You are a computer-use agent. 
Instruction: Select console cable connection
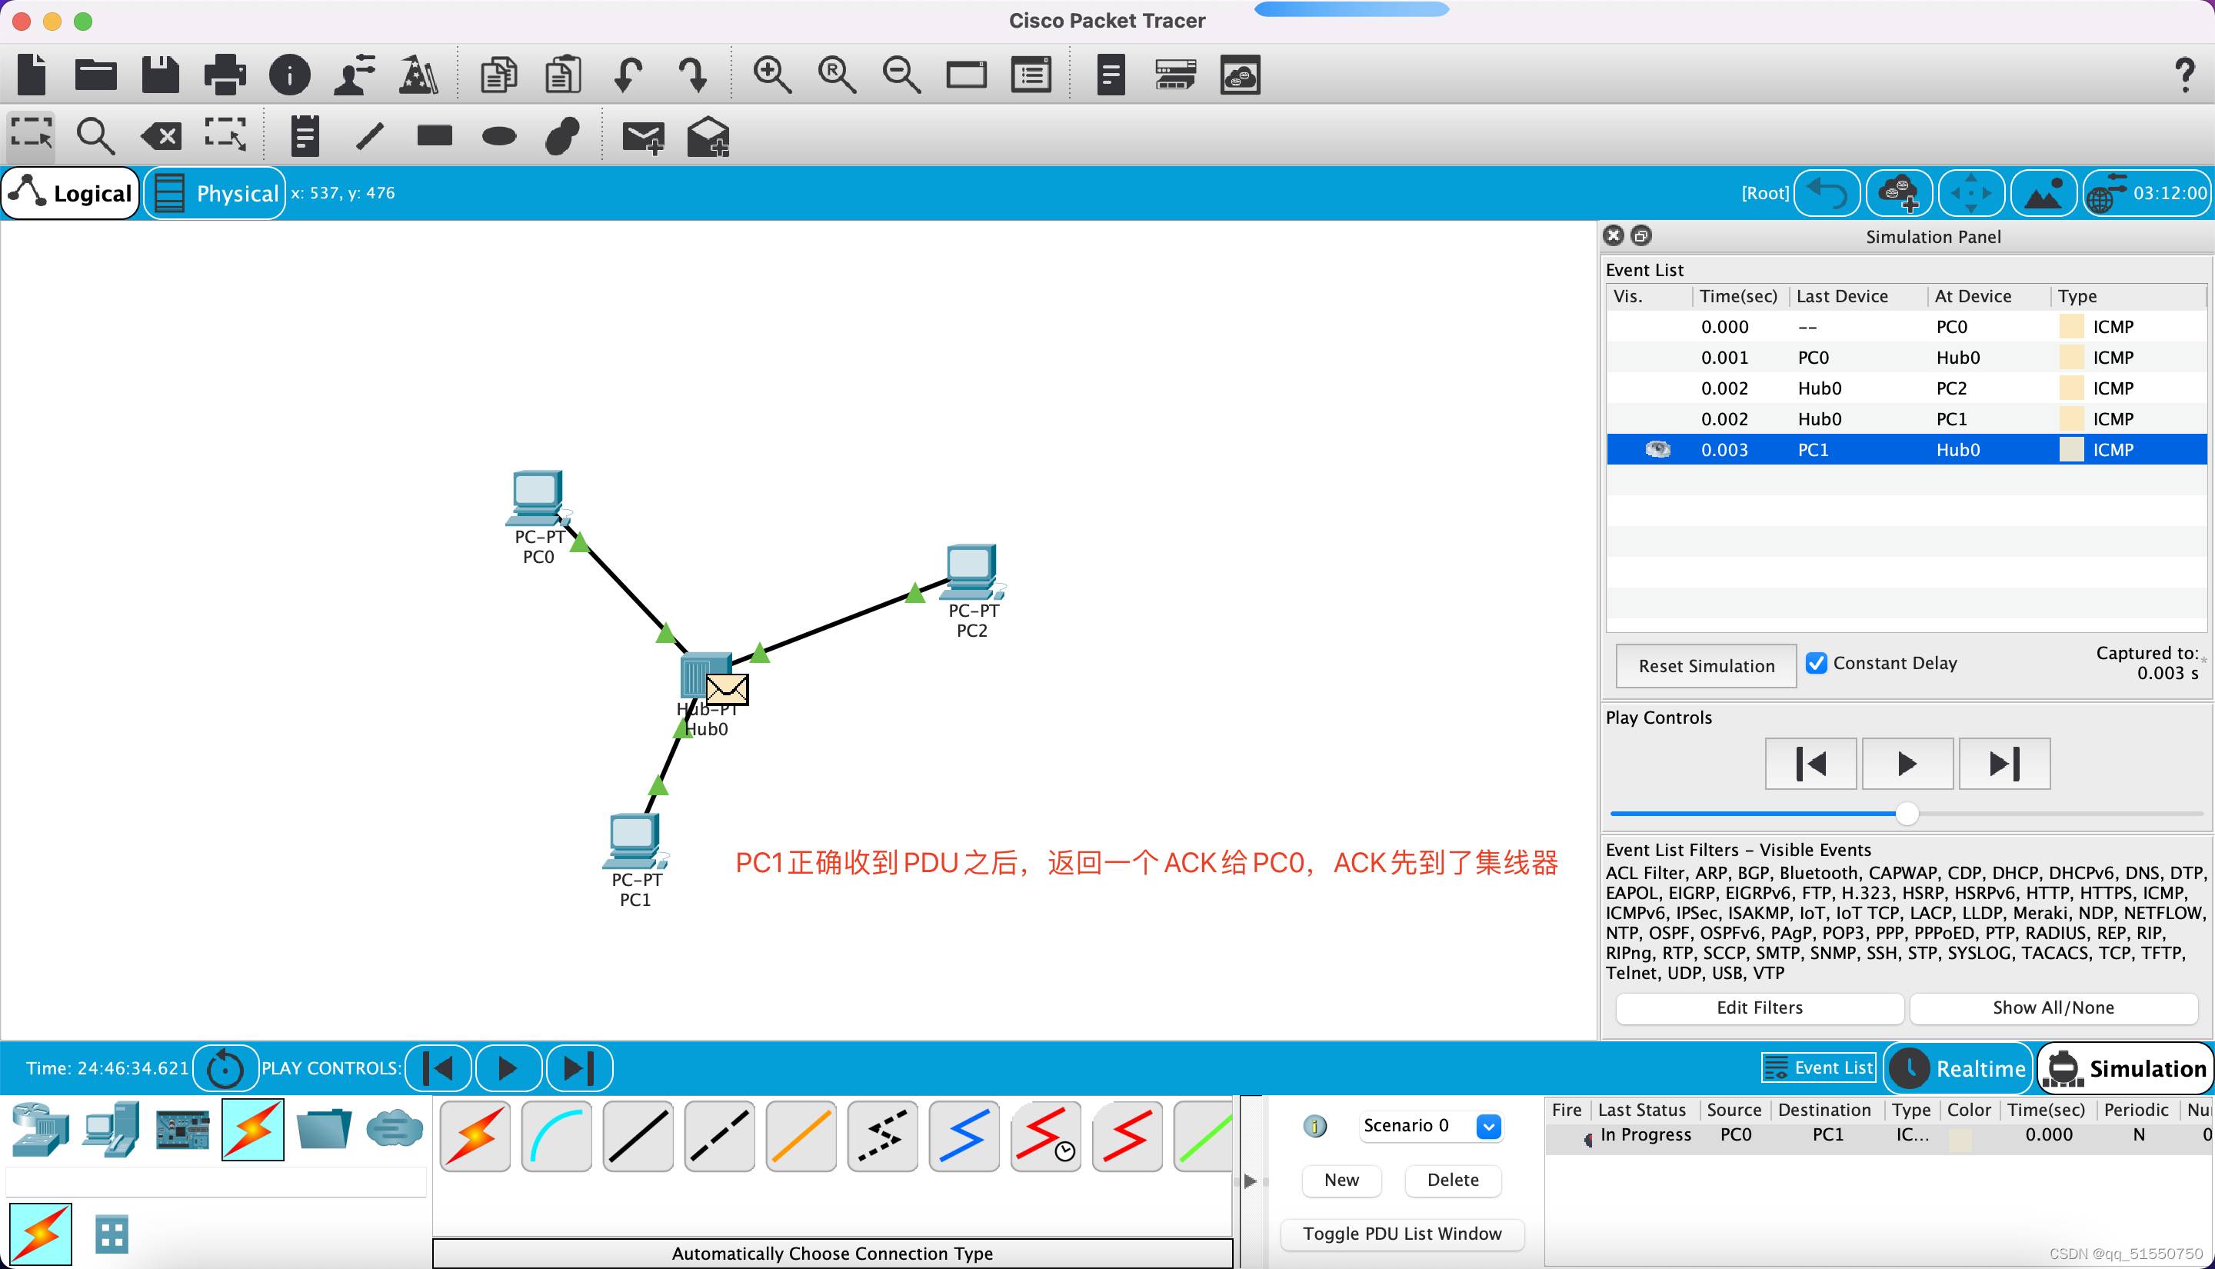tap(556, 1136)
